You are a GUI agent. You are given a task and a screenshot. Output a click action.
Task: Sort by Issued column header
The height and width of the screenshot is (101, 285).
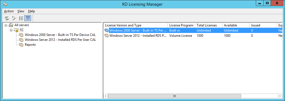(263, 25)
